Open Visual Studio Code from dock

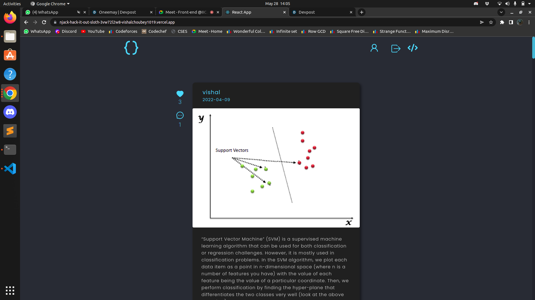[10, 169]
